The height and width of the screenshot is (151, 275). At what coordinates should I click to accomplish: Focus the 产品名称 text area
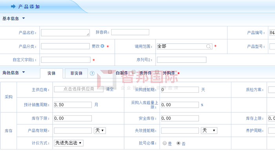65,33
